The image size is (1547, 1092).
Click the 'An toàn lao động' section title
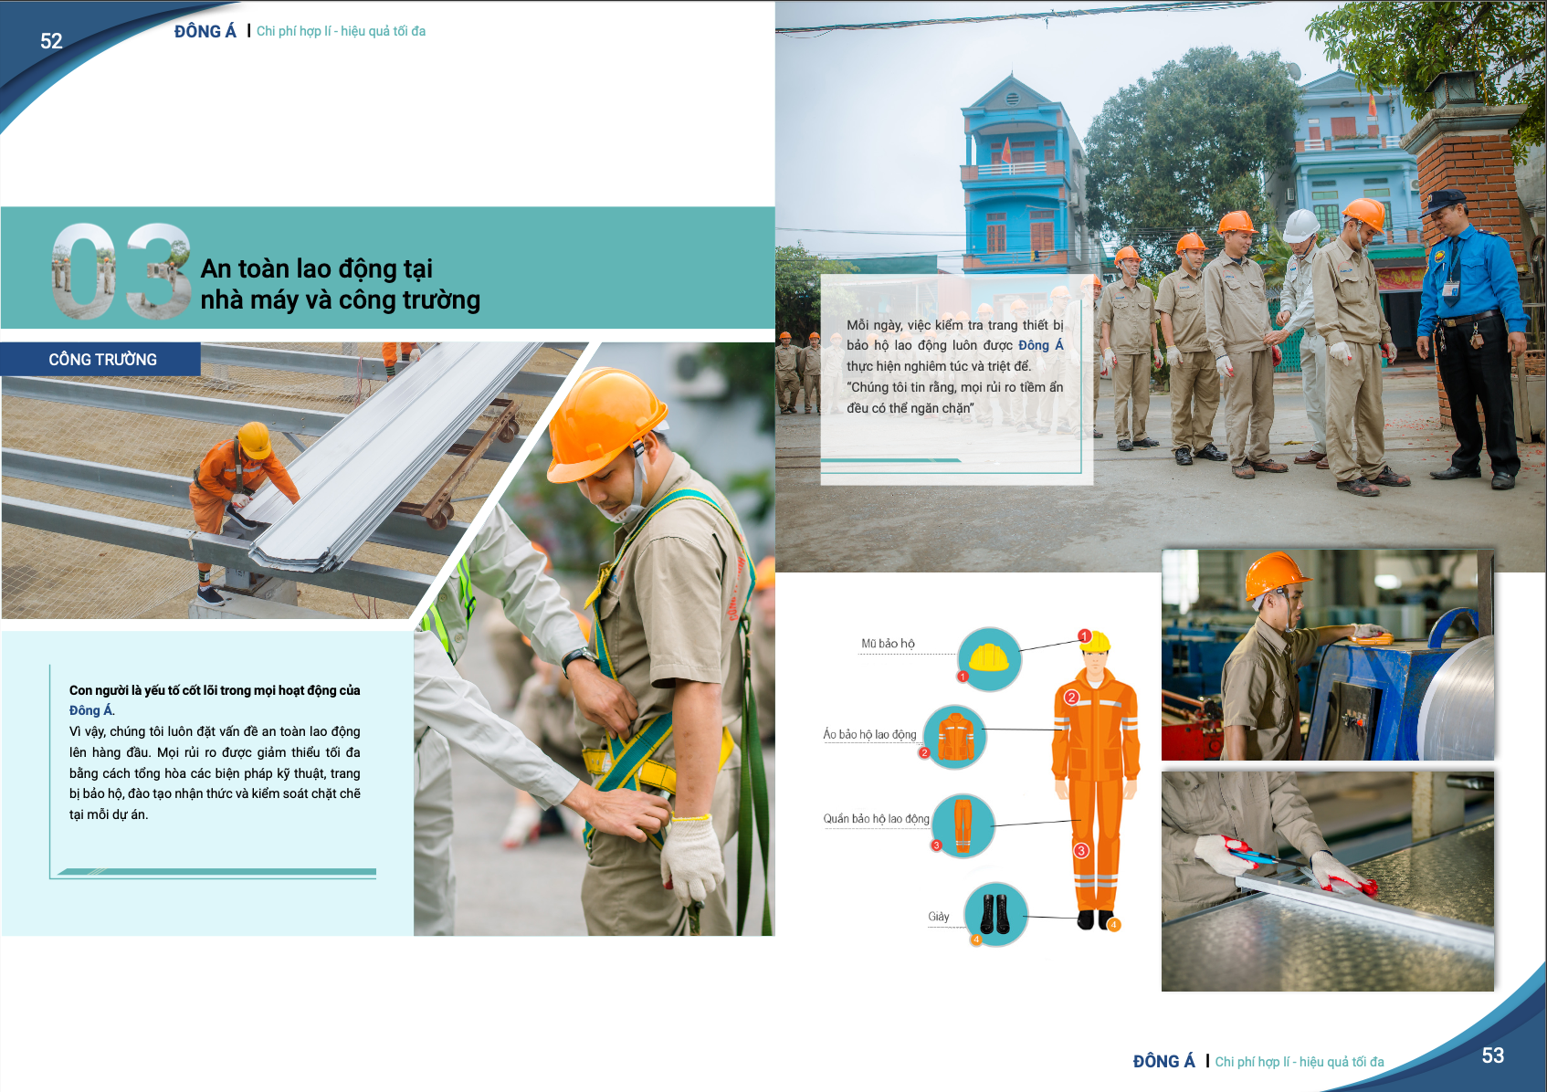tap(340, 284)
